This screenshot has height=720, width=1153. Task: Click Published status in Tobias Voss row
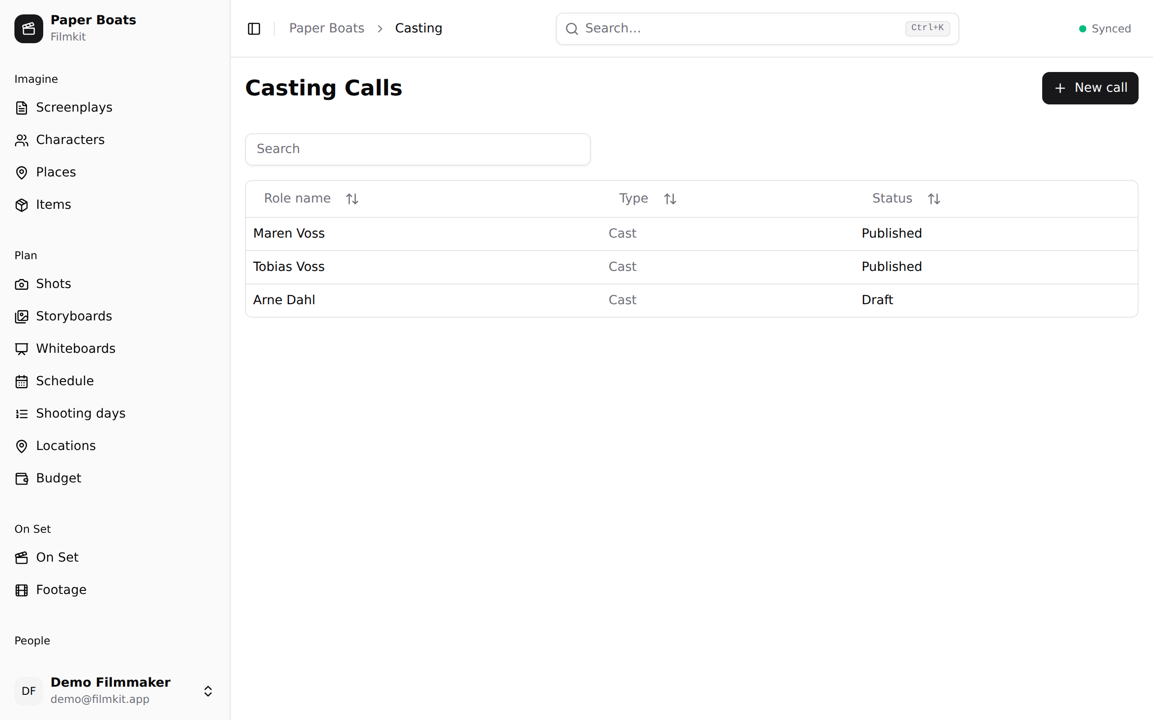click(x=891, y=267)
